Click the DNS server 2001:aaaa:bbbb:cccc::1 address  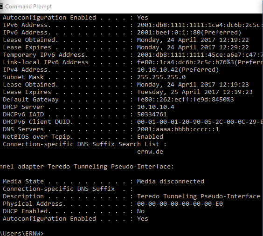(178, 129)
